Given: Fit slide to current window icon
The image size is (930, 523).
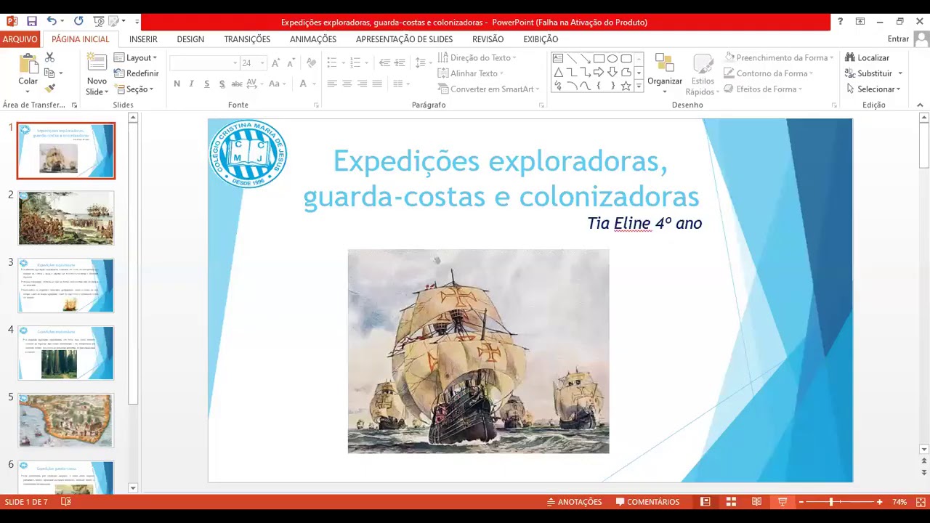Looking at the screenshot, I should [921, 502].
